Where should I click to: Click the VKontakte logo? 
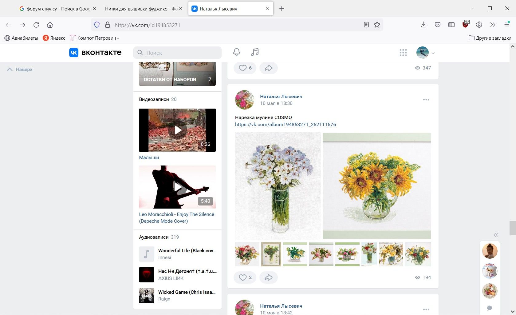pos(95,53)
